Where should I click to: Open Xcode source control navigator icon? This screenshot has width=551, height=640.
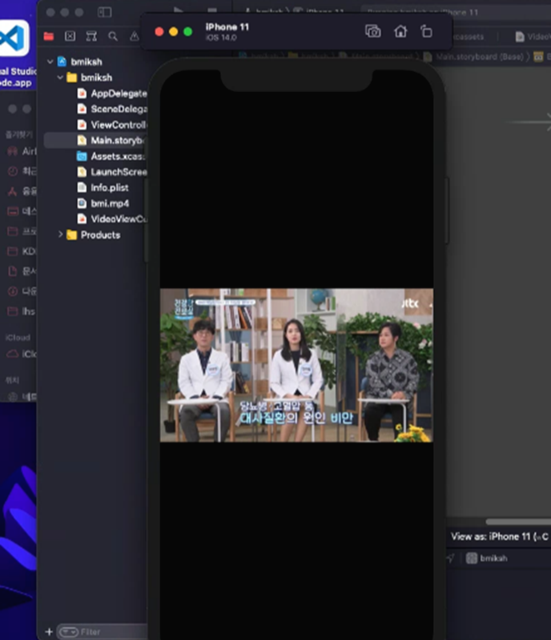pos(70,36)
